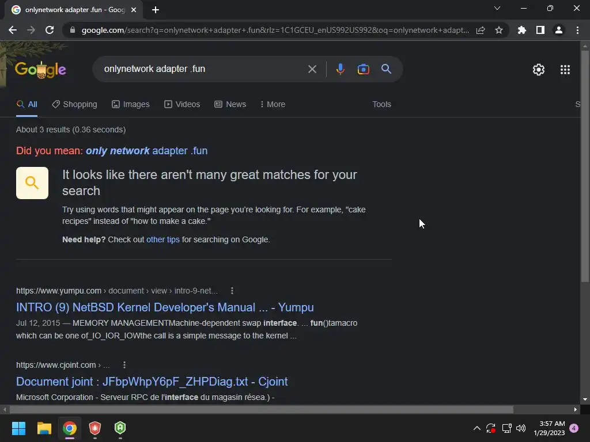Click inside the Google search box

[x=203, y=69]
